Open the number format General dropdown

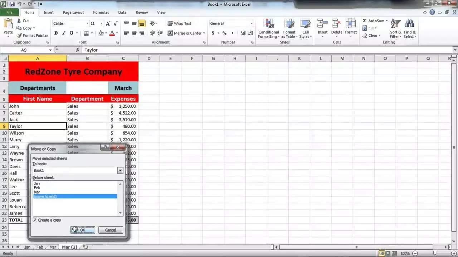coord(252,24)
